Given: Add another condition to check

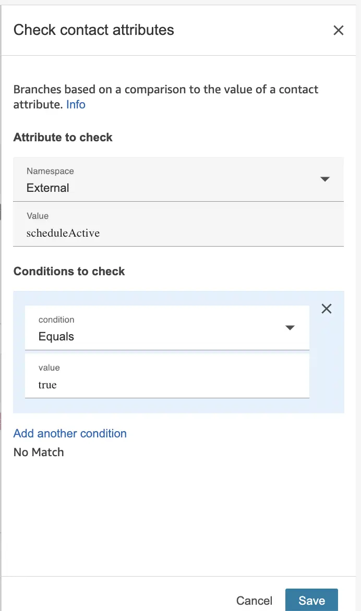Looking at the screenshot, I should point(69,433).
